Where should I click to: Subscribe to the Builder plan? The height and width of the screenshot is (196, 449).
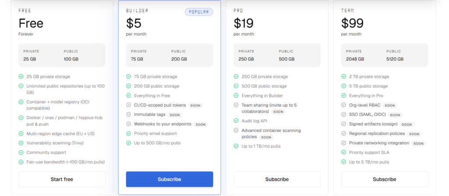[x=170, y=179]
